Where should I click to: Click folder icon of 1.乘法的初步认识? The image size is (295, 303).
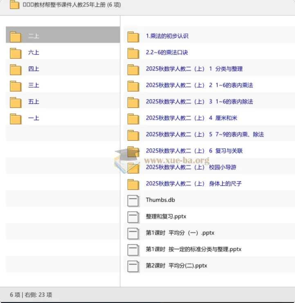(133, 37)
